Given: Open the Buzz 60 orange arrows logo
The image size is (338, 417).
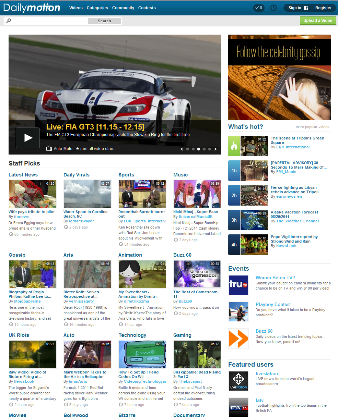Looking at the screenshot, I should click(238, 339).
